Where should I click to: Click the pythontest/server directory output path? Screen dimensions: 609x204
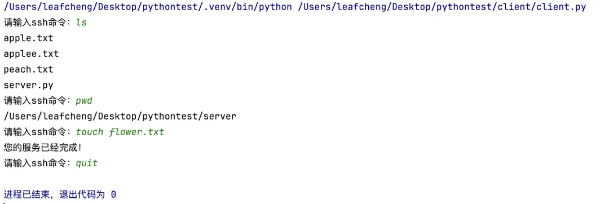(120, 116)
